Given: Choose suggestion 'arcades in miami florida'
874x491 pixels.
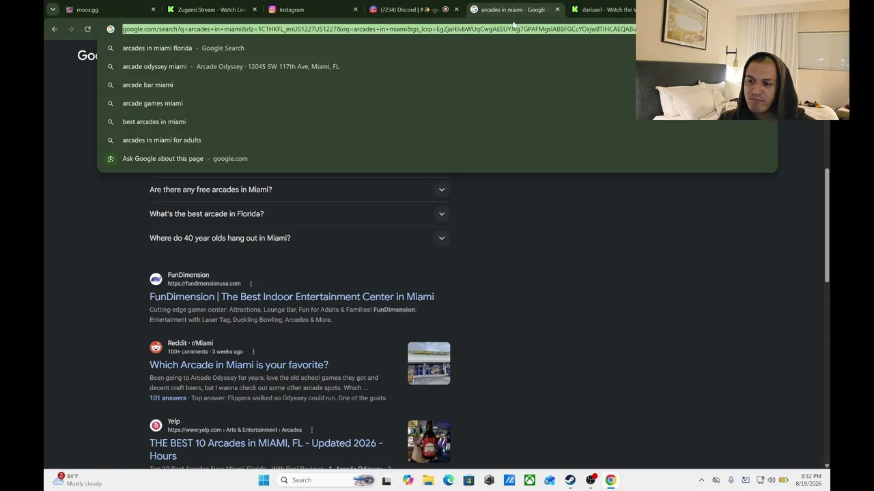Looking at the screenshot, I should click(x=437, y=48).
